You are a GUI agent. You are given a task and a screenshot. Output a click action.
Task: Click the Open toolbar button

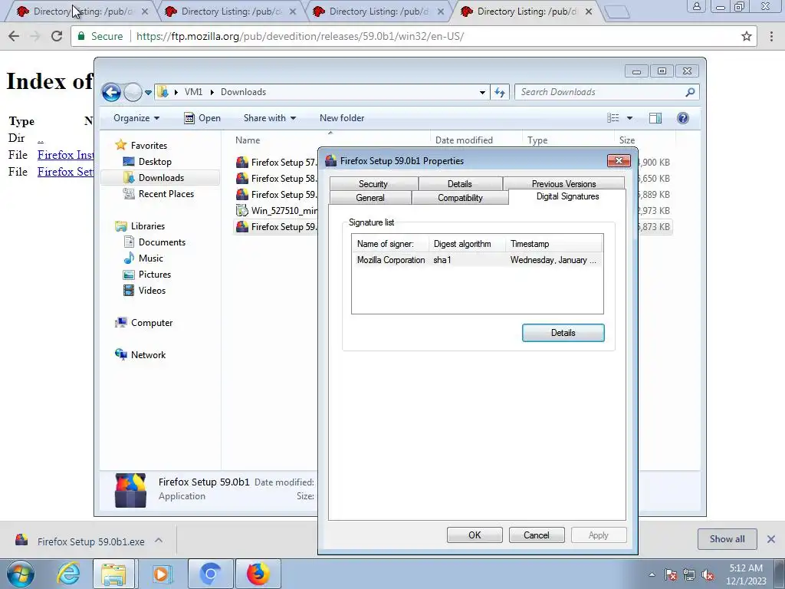pyautogui.click(x=202, y=118)
